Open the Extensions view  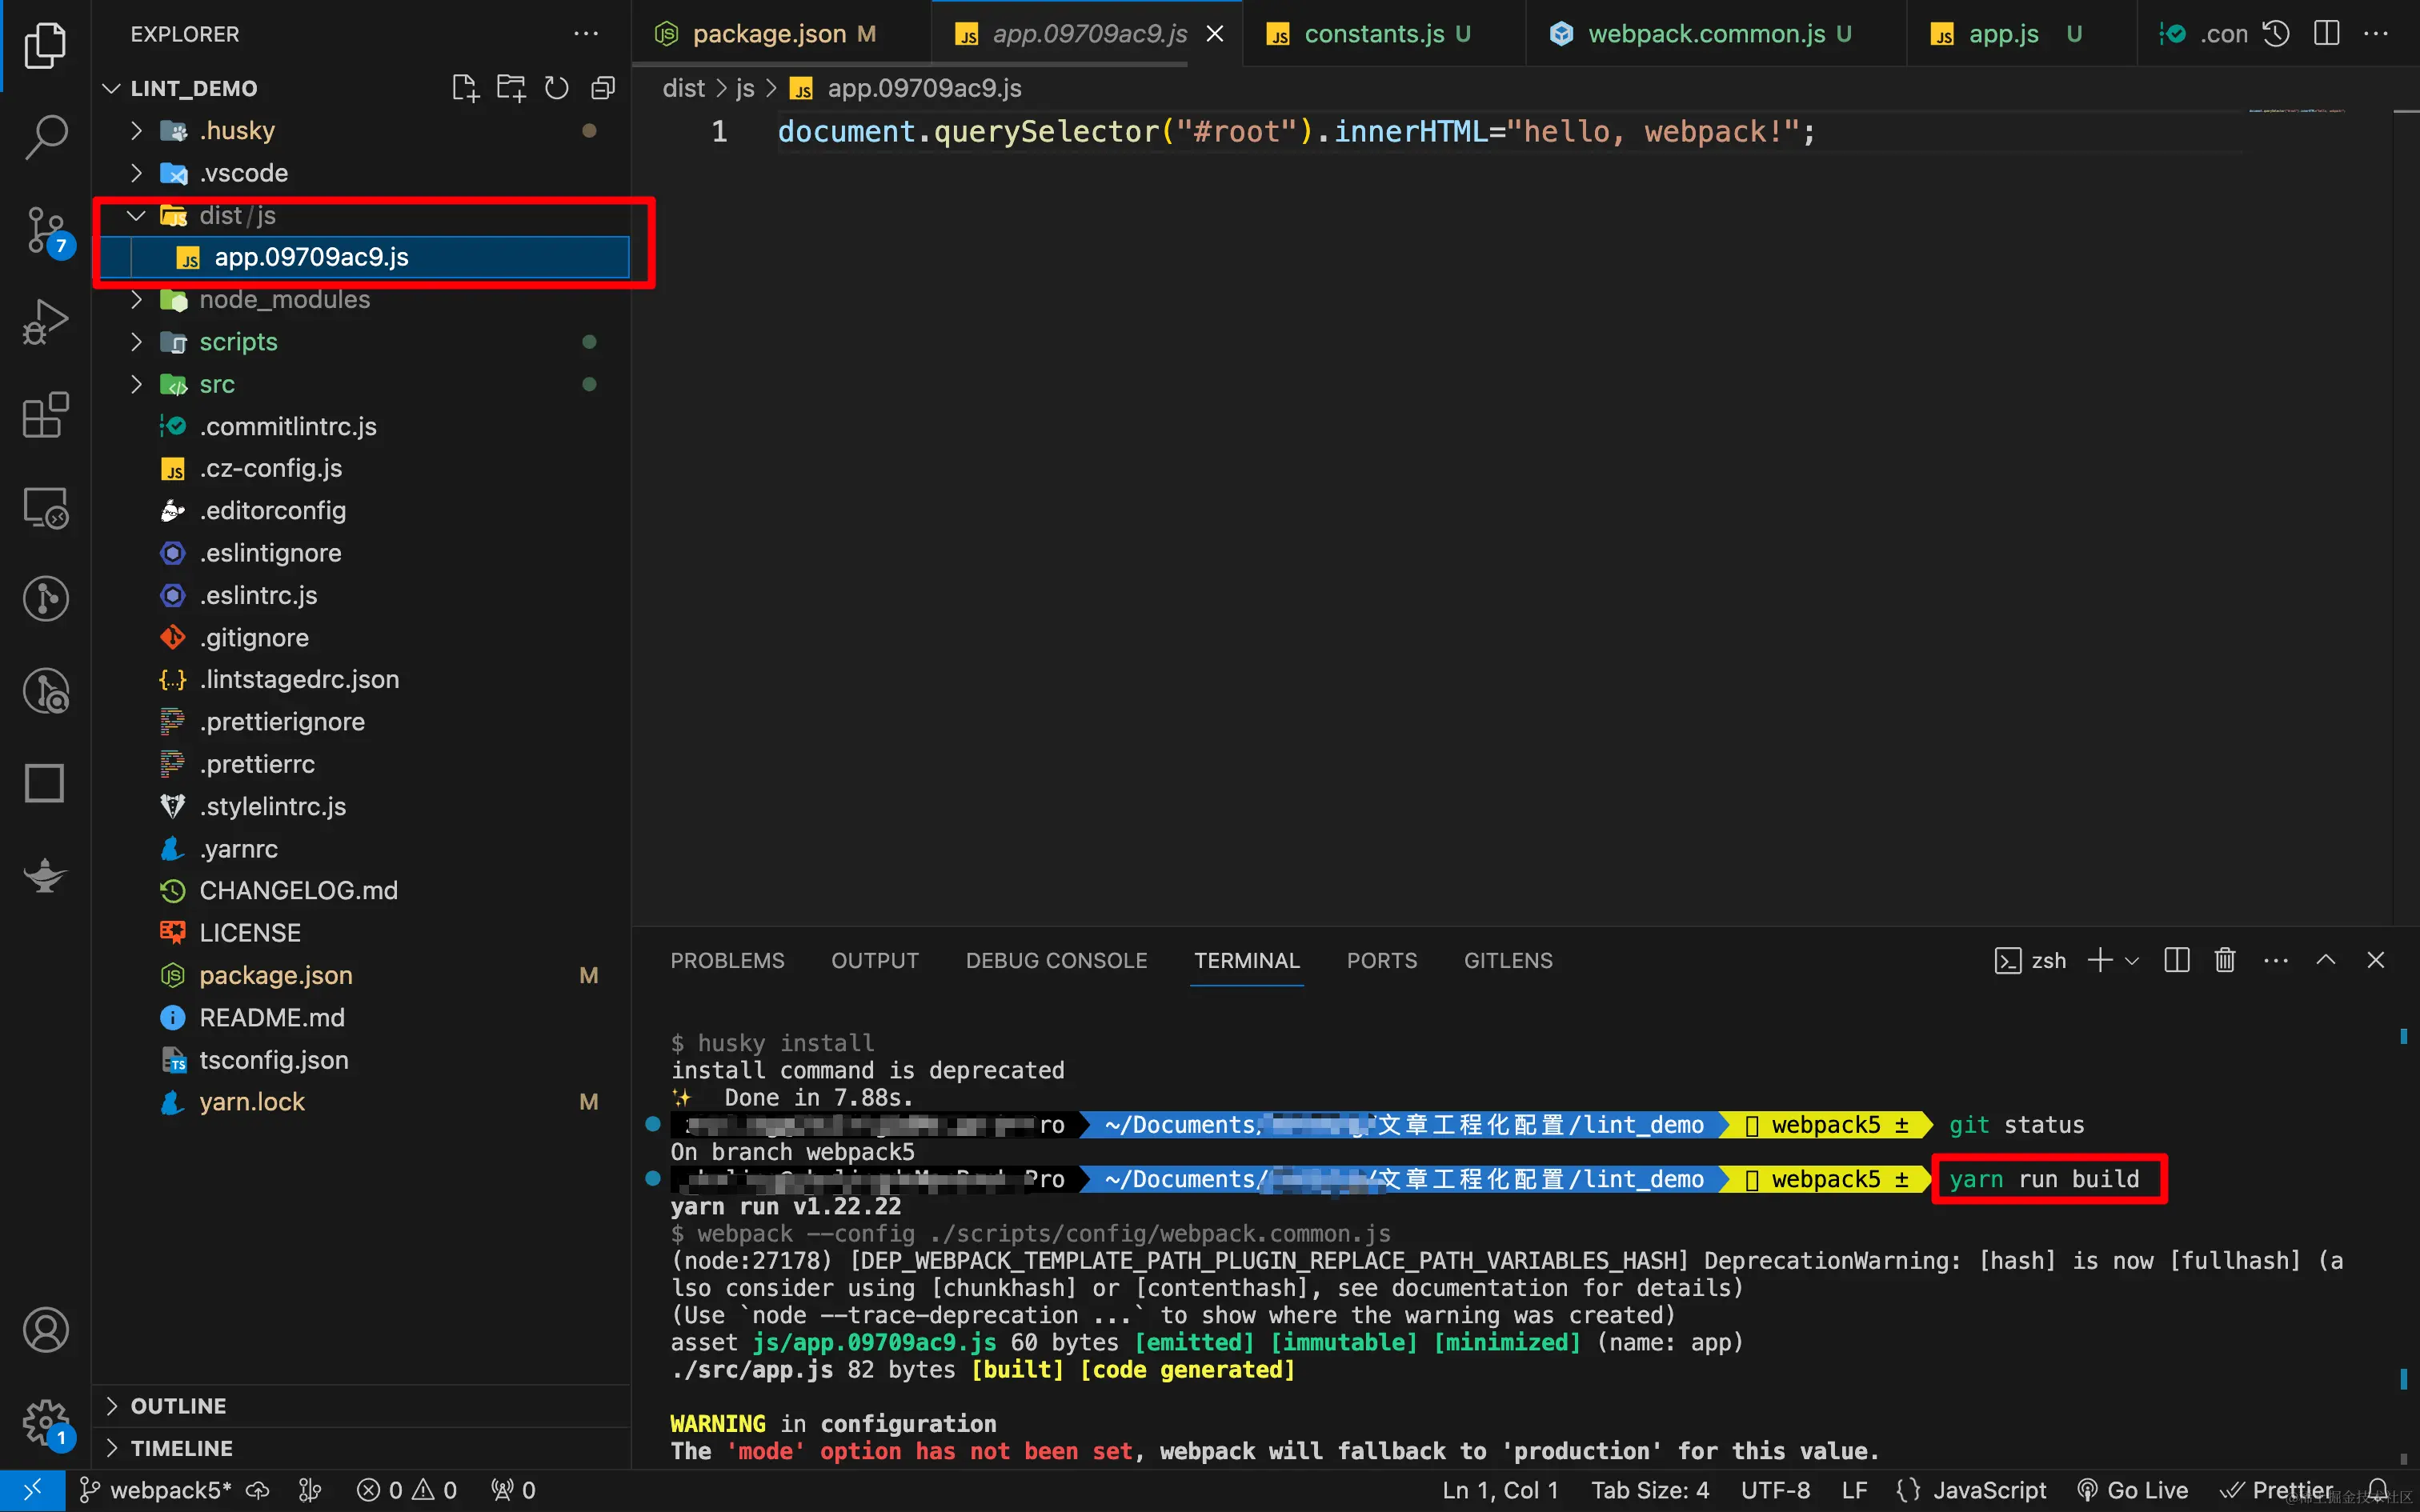[x=45, y=414]
